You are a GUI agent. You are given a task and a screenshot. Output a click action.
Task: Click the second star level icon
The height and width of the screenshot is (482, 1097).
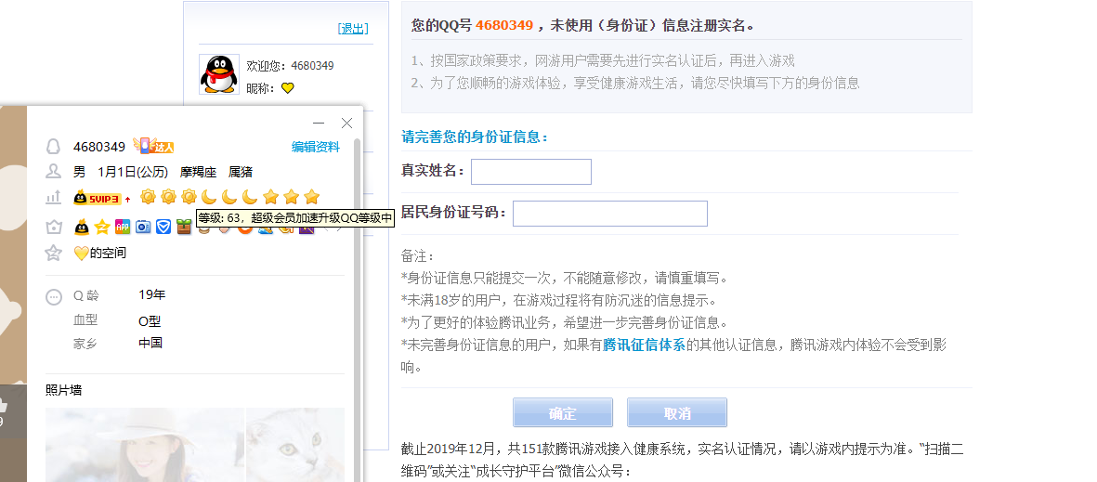[291, 197]
